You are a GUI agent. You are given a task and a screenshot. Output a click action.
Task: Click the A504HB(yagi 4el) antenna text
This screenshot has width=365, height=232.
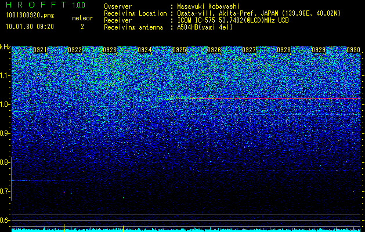pyautogui.click(x=205, y=27)
